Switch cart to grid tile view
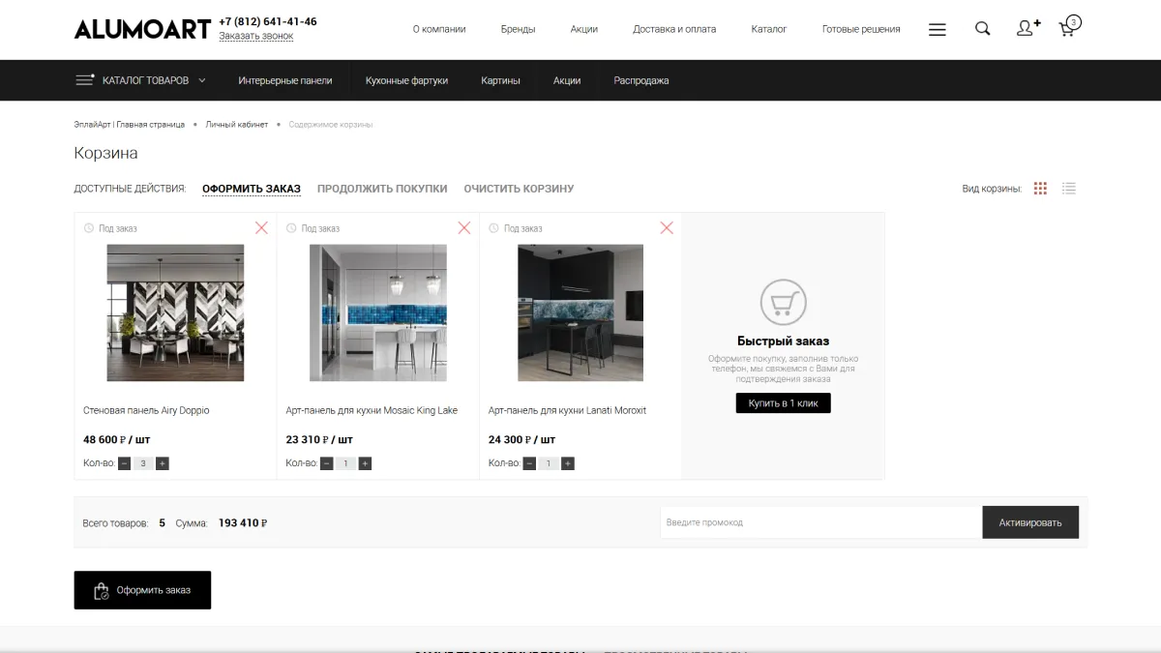Screen dimensions: 1161x653 coord(1040,189)
